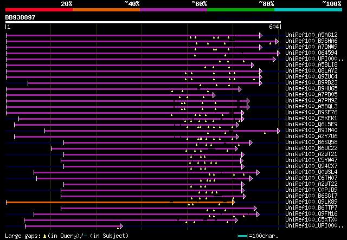Click the arrowhead ending the A5BLI8 alignment
This screenshot has width=347, height=240.
253,65
